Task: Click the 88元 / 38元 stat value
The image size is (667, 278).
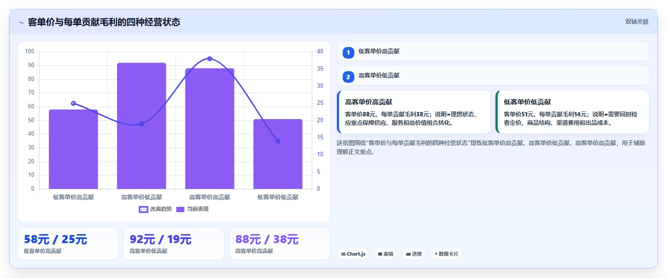Action: tap(267, 240)
